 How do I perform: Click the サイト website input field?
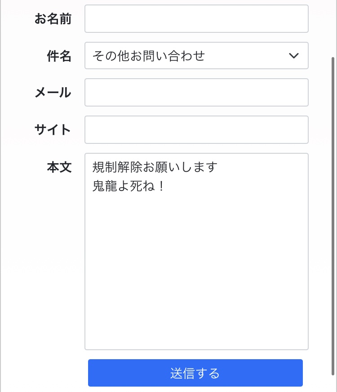point(196,130)
